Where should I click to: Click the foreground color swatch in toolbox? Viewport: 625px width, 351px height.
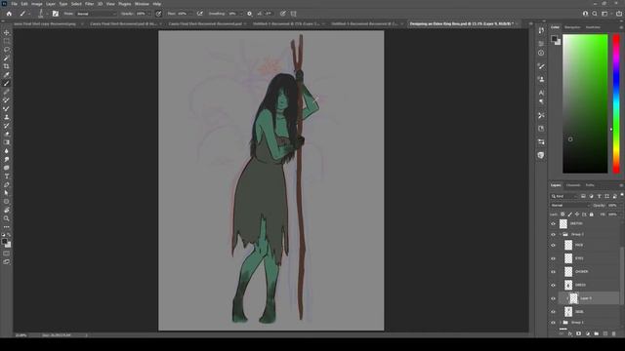[x=4, y=241]
